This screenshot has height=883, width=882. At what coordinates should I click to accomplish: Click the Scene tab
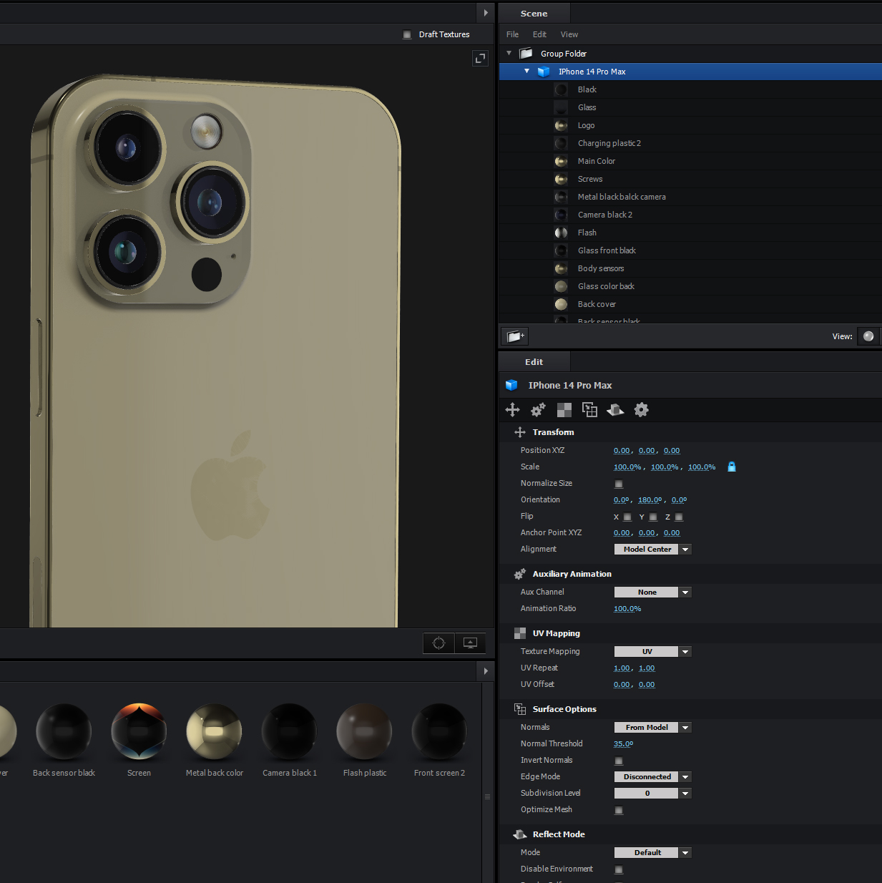click(x=534, y=14)
